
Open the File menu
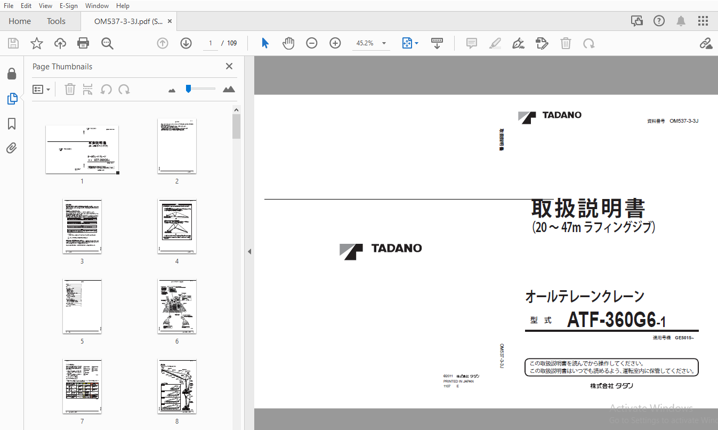[9, 5]
